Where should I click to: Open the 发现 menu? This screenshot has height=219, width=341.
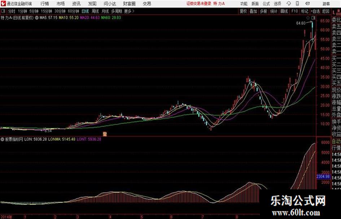[92, 4]
